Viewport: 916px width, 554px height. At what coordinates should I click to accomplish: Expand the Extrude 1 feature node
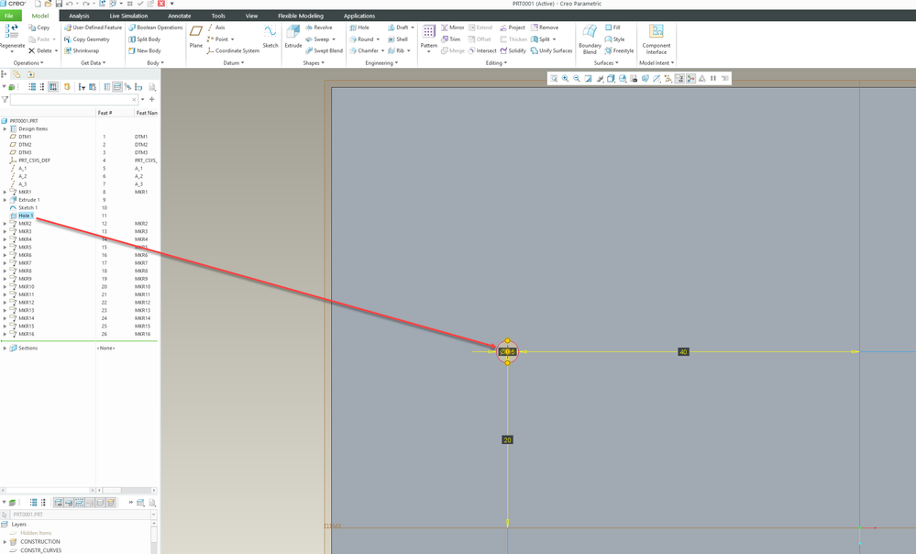coord(6,200)
